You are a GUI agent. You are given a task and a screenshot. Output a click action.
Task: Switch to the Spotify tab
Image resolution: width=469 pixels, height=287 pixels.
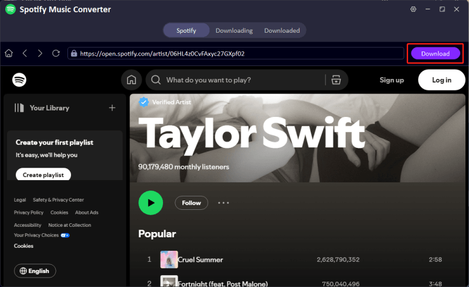186,30
